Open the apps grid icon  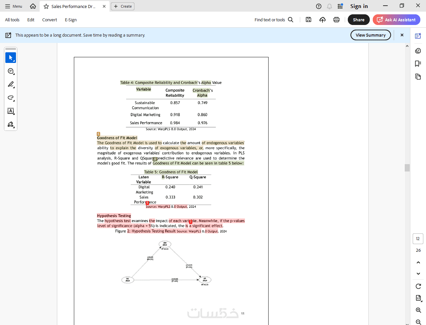[340, 6]
